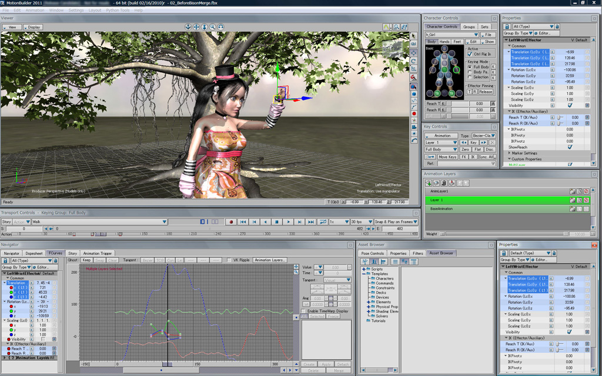Click the stop playback button
This screenshot has width=602, height=376.
click(x=276, y=222)
